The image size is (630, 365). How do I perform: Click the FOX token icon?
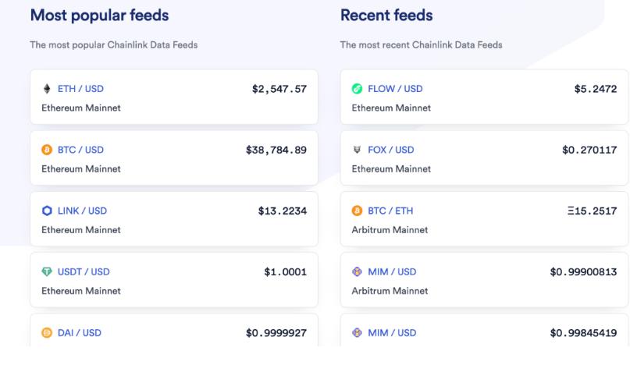pyautogui.click(x=357, y=150)
